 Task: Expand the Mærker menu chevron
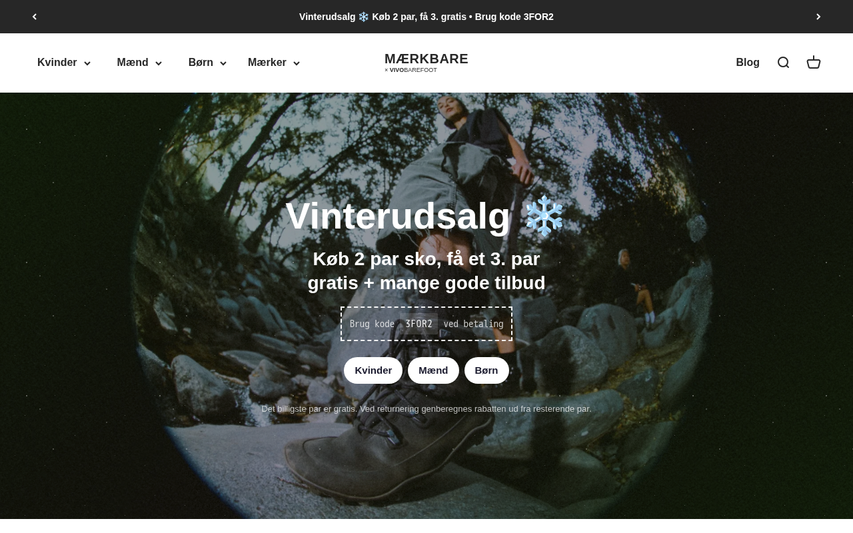(297, 63)
